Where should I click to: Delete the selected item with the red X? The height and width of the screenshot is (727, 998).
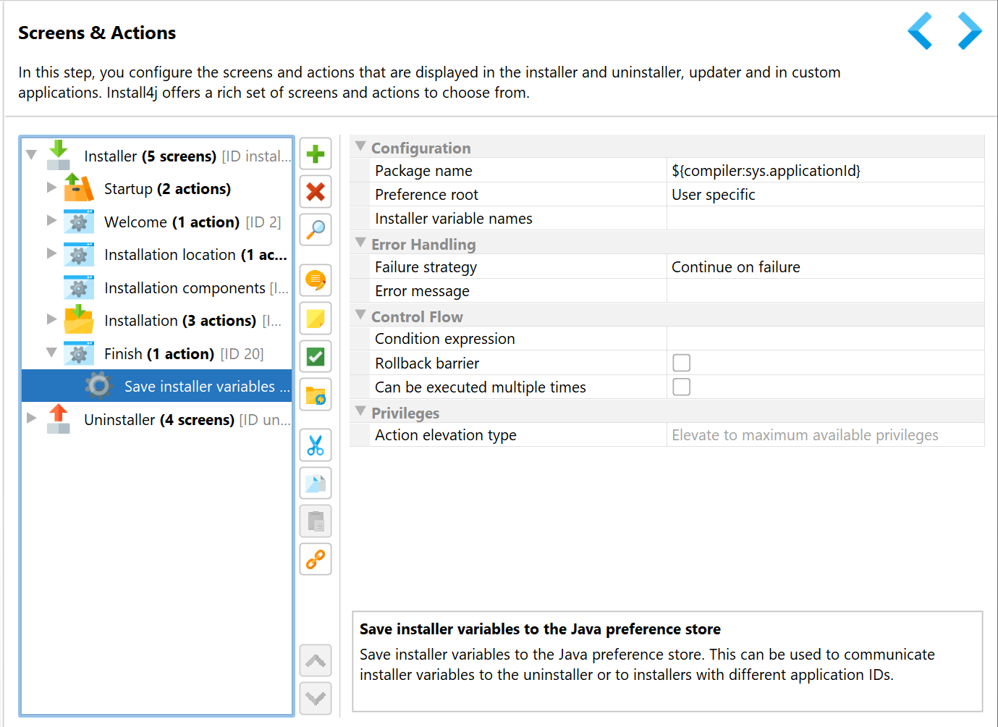pyautogui.click(x=316, y=192)
